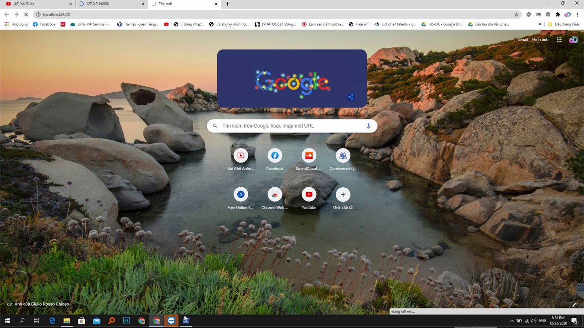This screenshot has height=328, width=584.
Task: Switch to the (40) YouTube tab
Action: click(37, 4)
